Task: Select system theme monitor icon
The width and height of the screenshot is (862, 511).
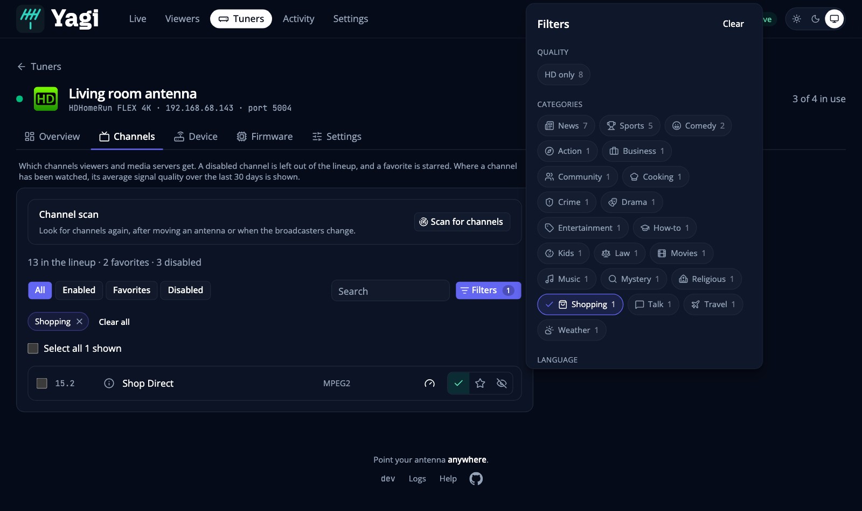Action: [835, 19]
